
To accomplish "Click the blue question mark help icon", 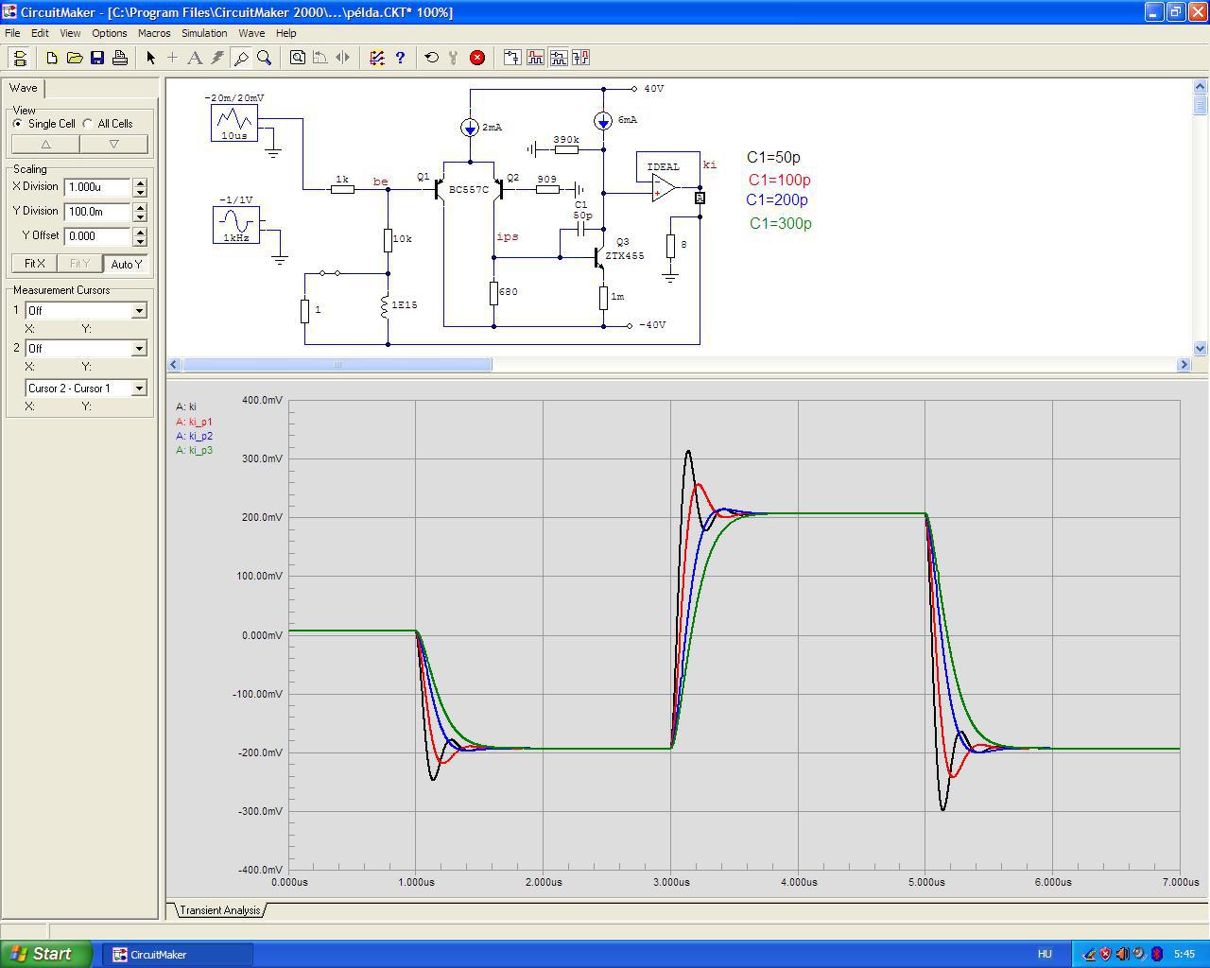I will pyautogui.click(x=400, y=58).
